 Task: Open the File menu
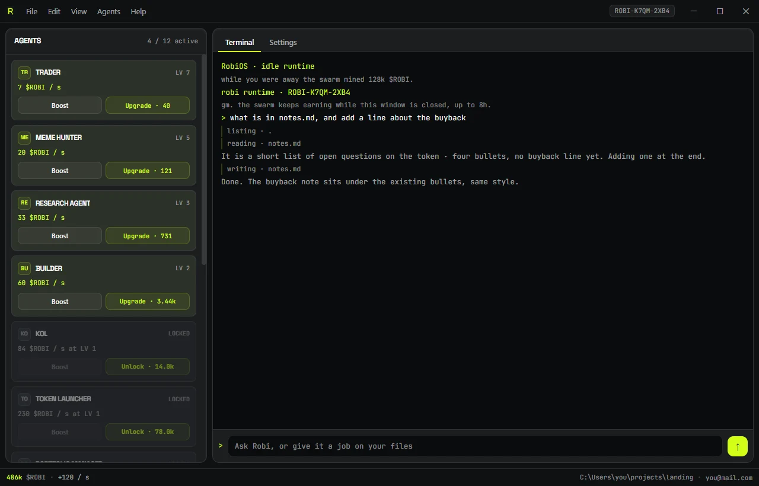[x=32, y=11]
